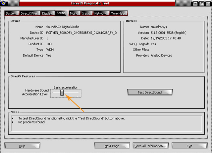
Task: Switch to the System tab
Action: click(x=11, y=13)
